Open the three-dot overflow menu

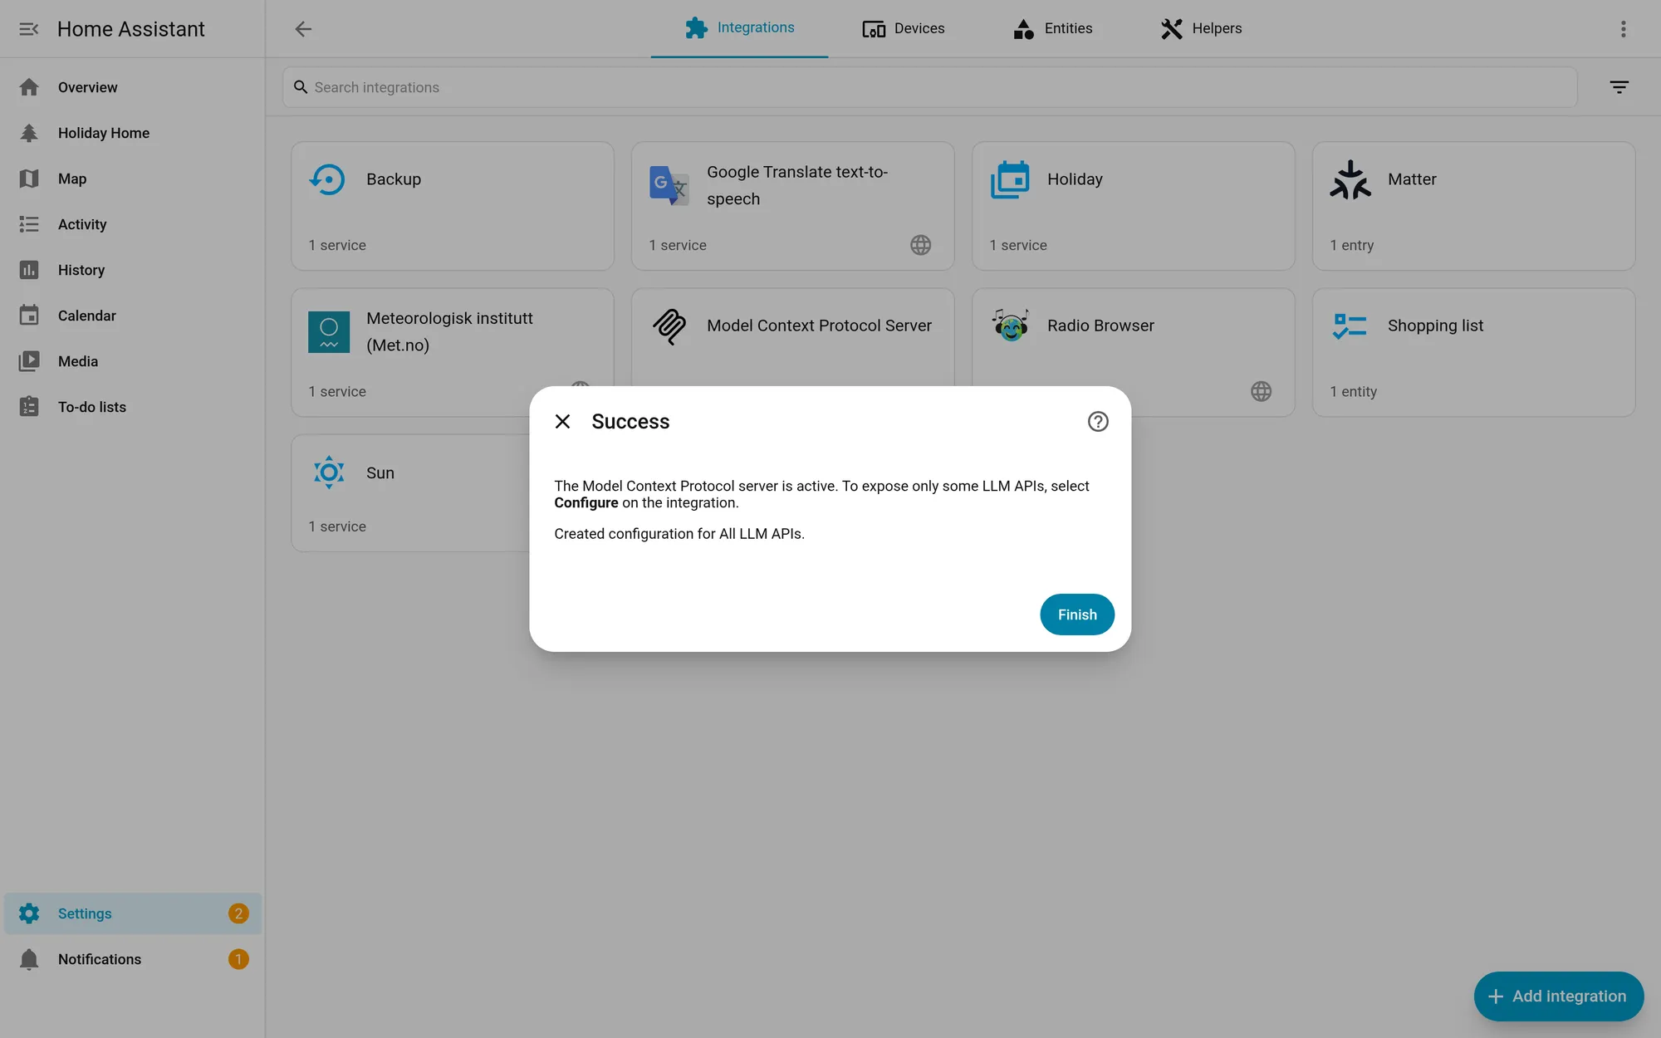[x=1623, y=29]
